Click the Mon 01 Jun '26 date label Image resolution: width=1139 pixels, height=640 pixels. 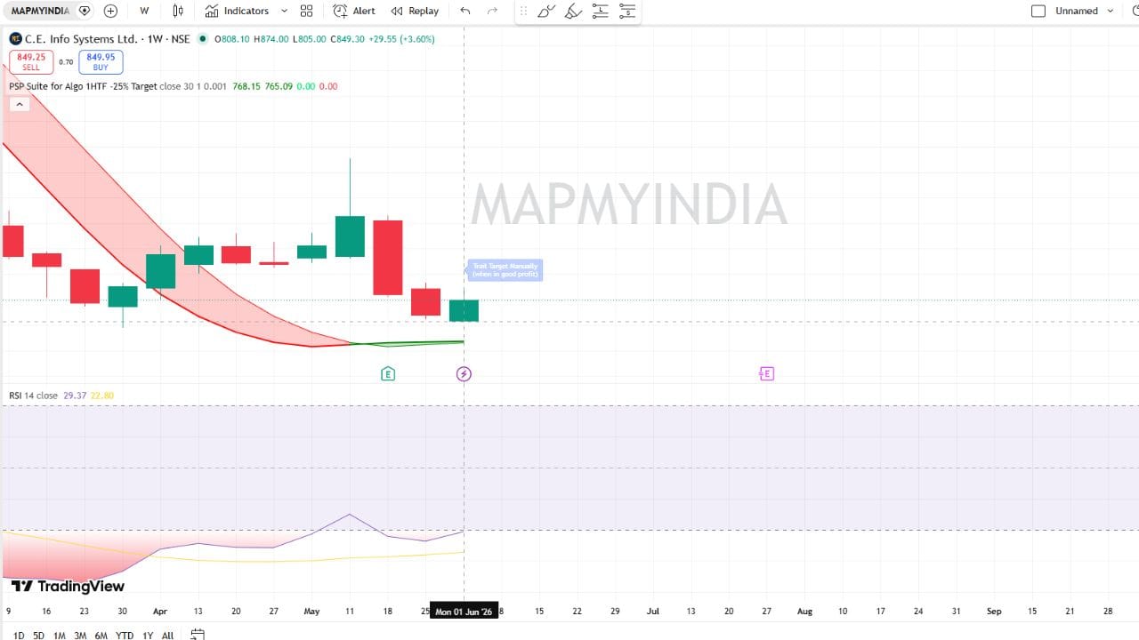tap(464, 612)
